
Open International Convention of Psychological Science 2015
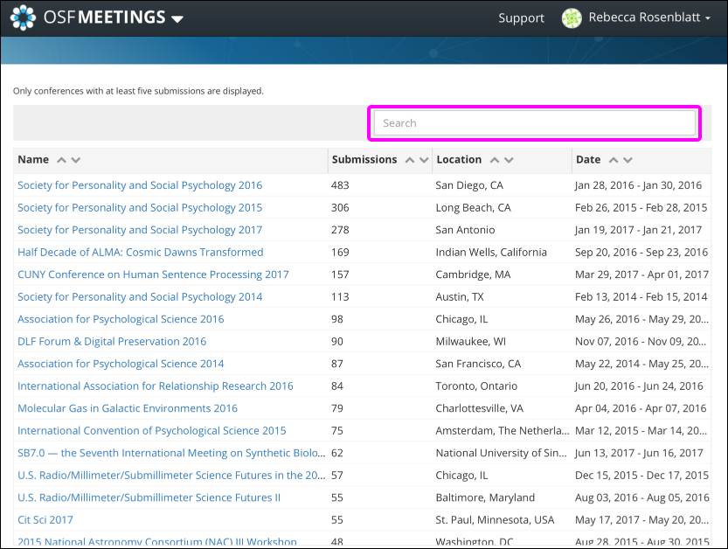152,431
